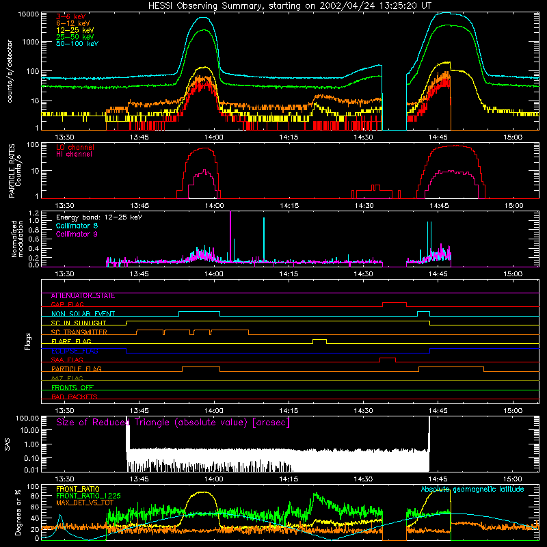
Task: Click the counts/s/detector axis title
Action: [10, 71]
